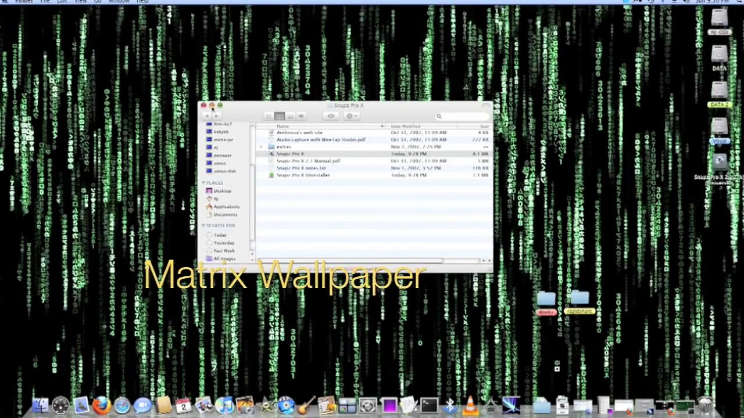The height and width of the screenshot is (418, 744).
Task: Open Quick Look with the eye button
Action: (331, 116)
